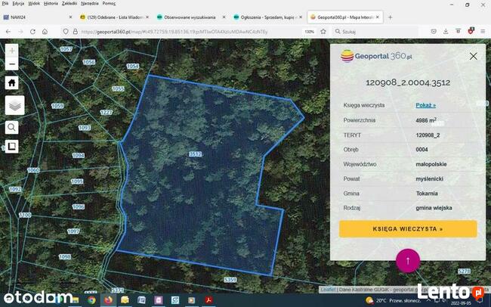Screen dimensions: 491x307
Task: Switch to the Obserwowane wyszukiwania tab
Action: click(189, 17)
